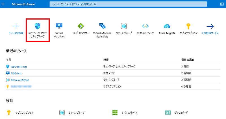
Task: Click the サブスクリプション type cell in table
Action: [112, 86]
